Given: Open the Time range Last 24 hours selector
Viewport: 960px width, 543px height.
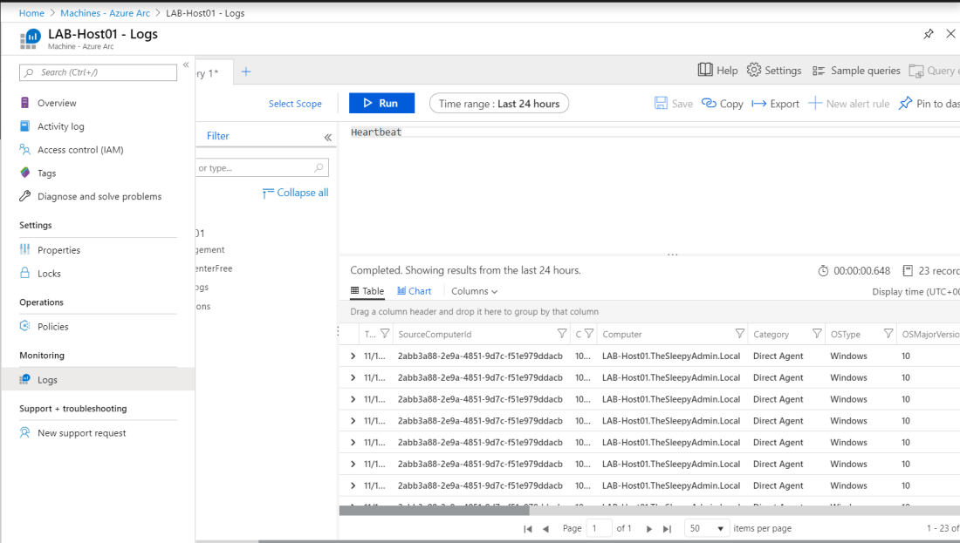Looking at the screenshot, I should 499,104.
